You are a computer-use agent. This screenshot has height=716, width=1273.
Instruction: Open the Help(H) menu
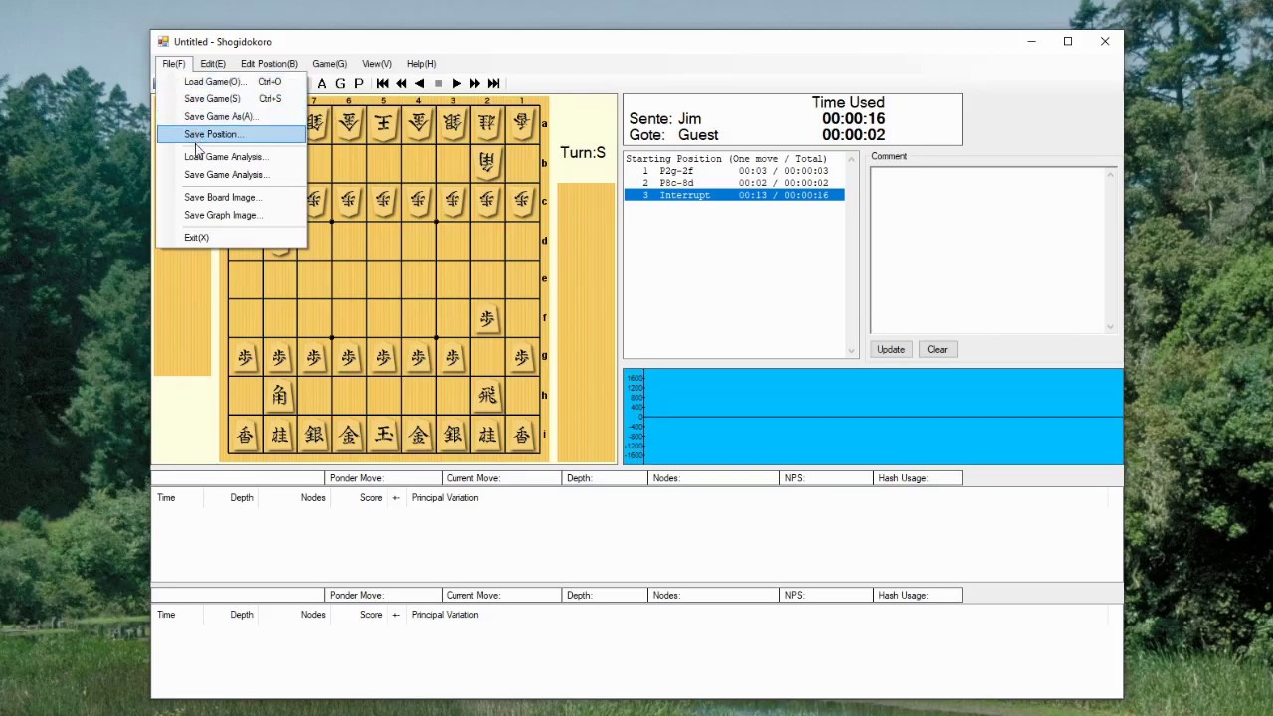[421, 64]
